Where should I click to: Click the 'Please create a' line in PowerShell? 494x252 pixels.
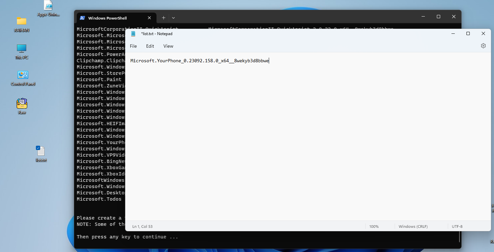101,218
